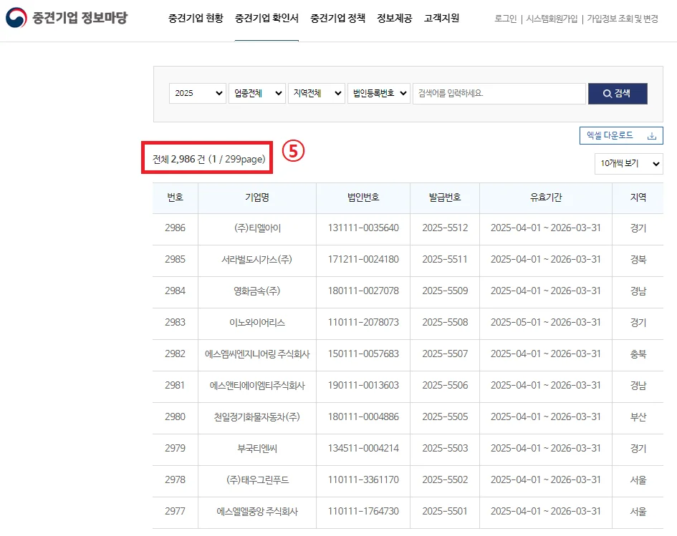Open the 지역전체 region dropdown

click(316, 94)
